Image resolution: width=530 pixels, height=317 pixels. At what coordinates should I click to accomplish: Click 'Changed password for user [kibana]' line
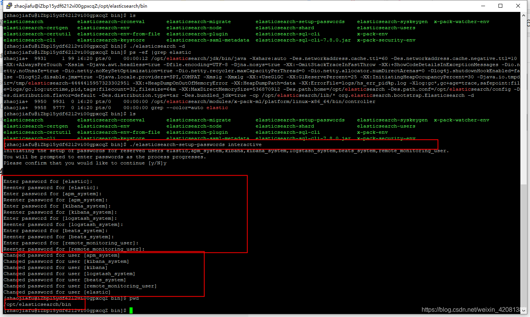pyautogui.click(x=56, y=267)
